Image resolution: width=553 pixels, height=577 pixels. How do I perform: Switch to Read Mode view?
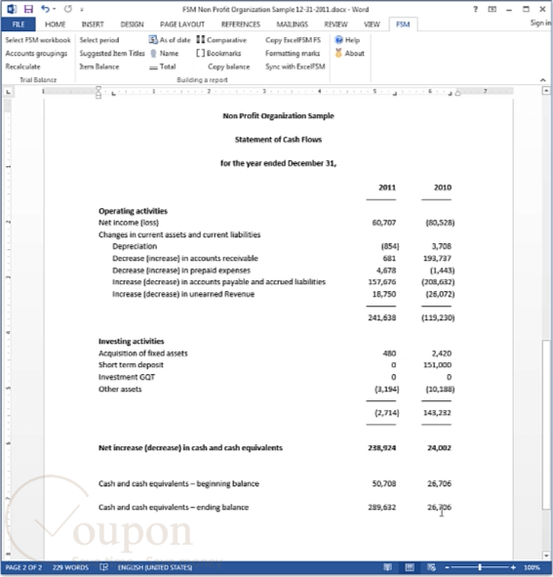coord(387,567)
